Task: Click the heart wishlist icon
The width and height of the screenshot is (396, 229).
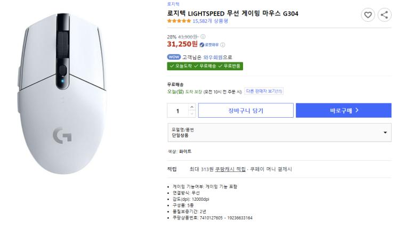Action: click(368, 15)
